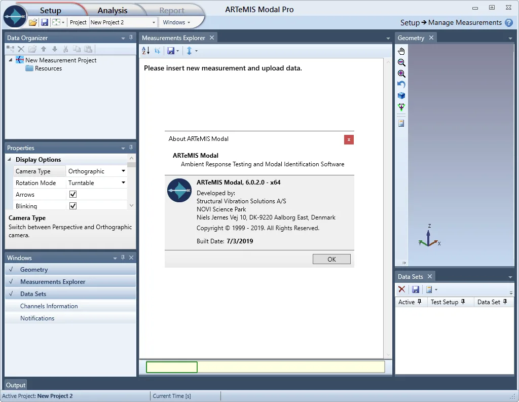
Task: Click OK in the About dialog
Action: 331,259
